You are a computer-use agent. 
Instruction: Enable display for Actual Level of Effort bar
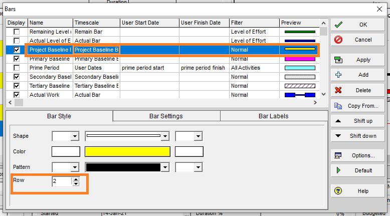click(17, 41)
